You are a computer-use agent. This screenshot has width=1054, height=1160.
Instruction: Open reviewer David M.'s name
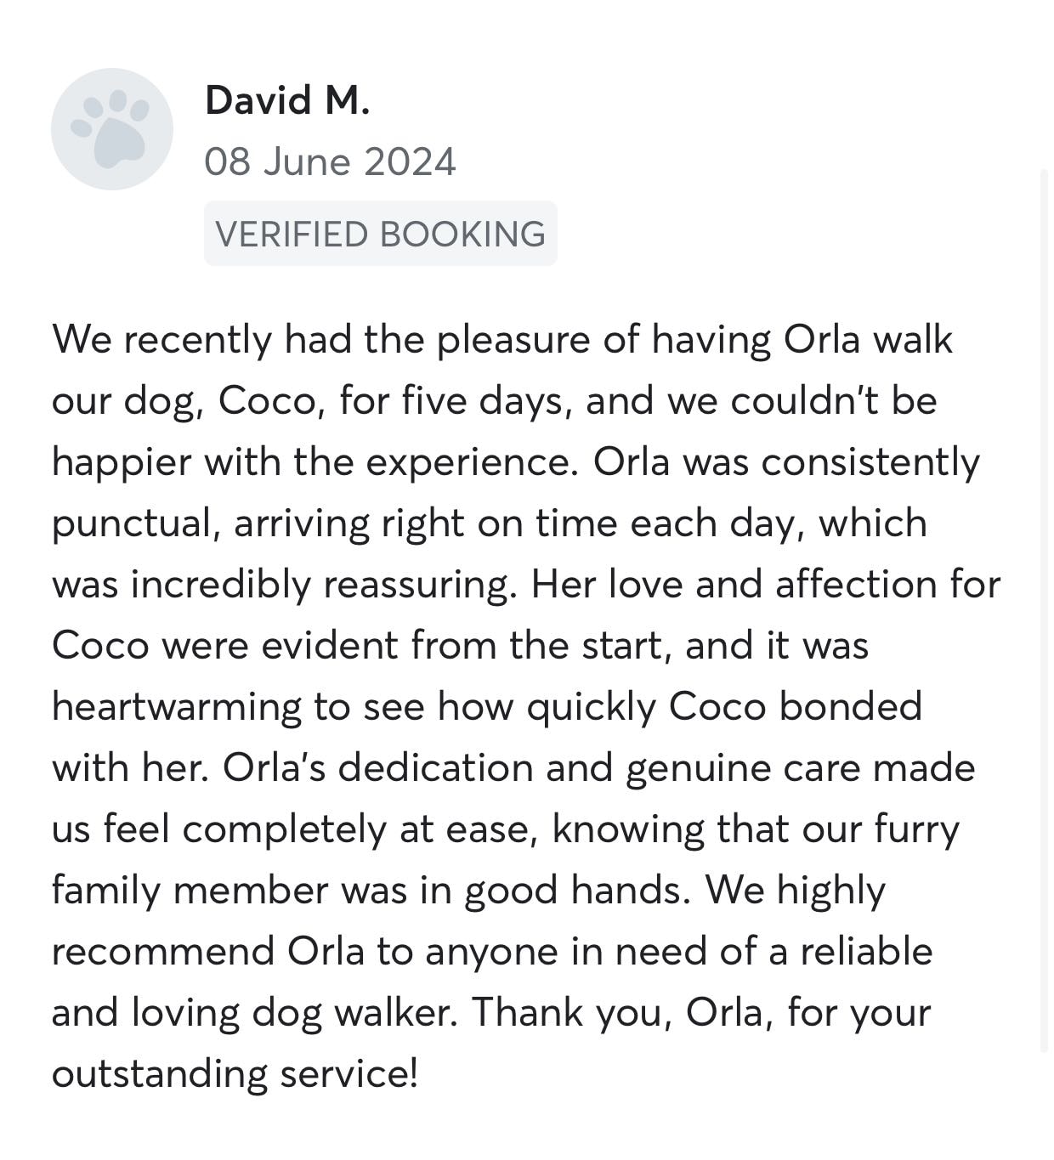pos(287,100)
